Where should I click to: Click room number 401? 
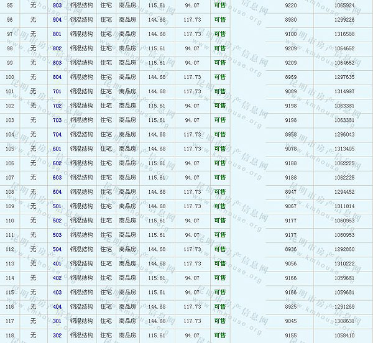[x=57, y=263]
